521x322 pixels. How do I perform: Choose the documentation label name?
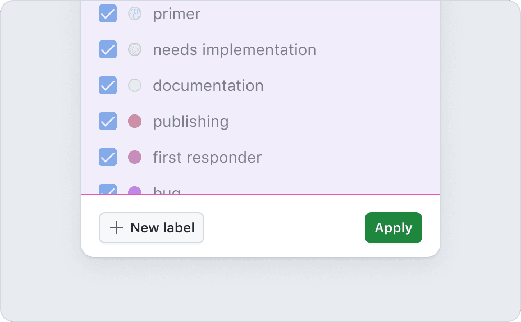pos(208,86)
